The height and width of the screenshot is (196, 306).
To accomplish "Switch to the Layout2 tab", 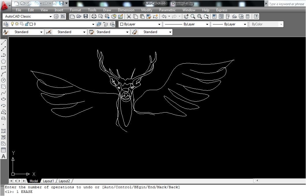I will (x=64, y=181).
